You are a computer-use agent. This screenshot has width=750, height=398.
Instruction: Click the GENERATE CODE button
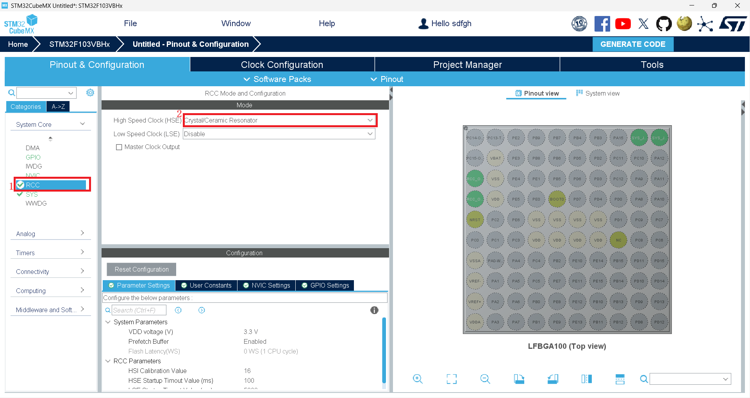(633, 44)
